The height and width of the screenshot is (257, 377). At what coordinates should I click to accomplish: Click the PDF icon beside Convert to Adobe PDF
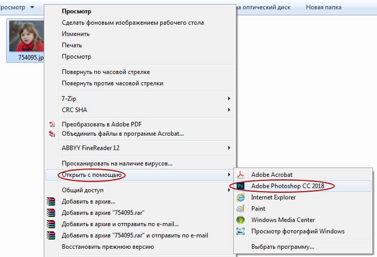[52, 124]
